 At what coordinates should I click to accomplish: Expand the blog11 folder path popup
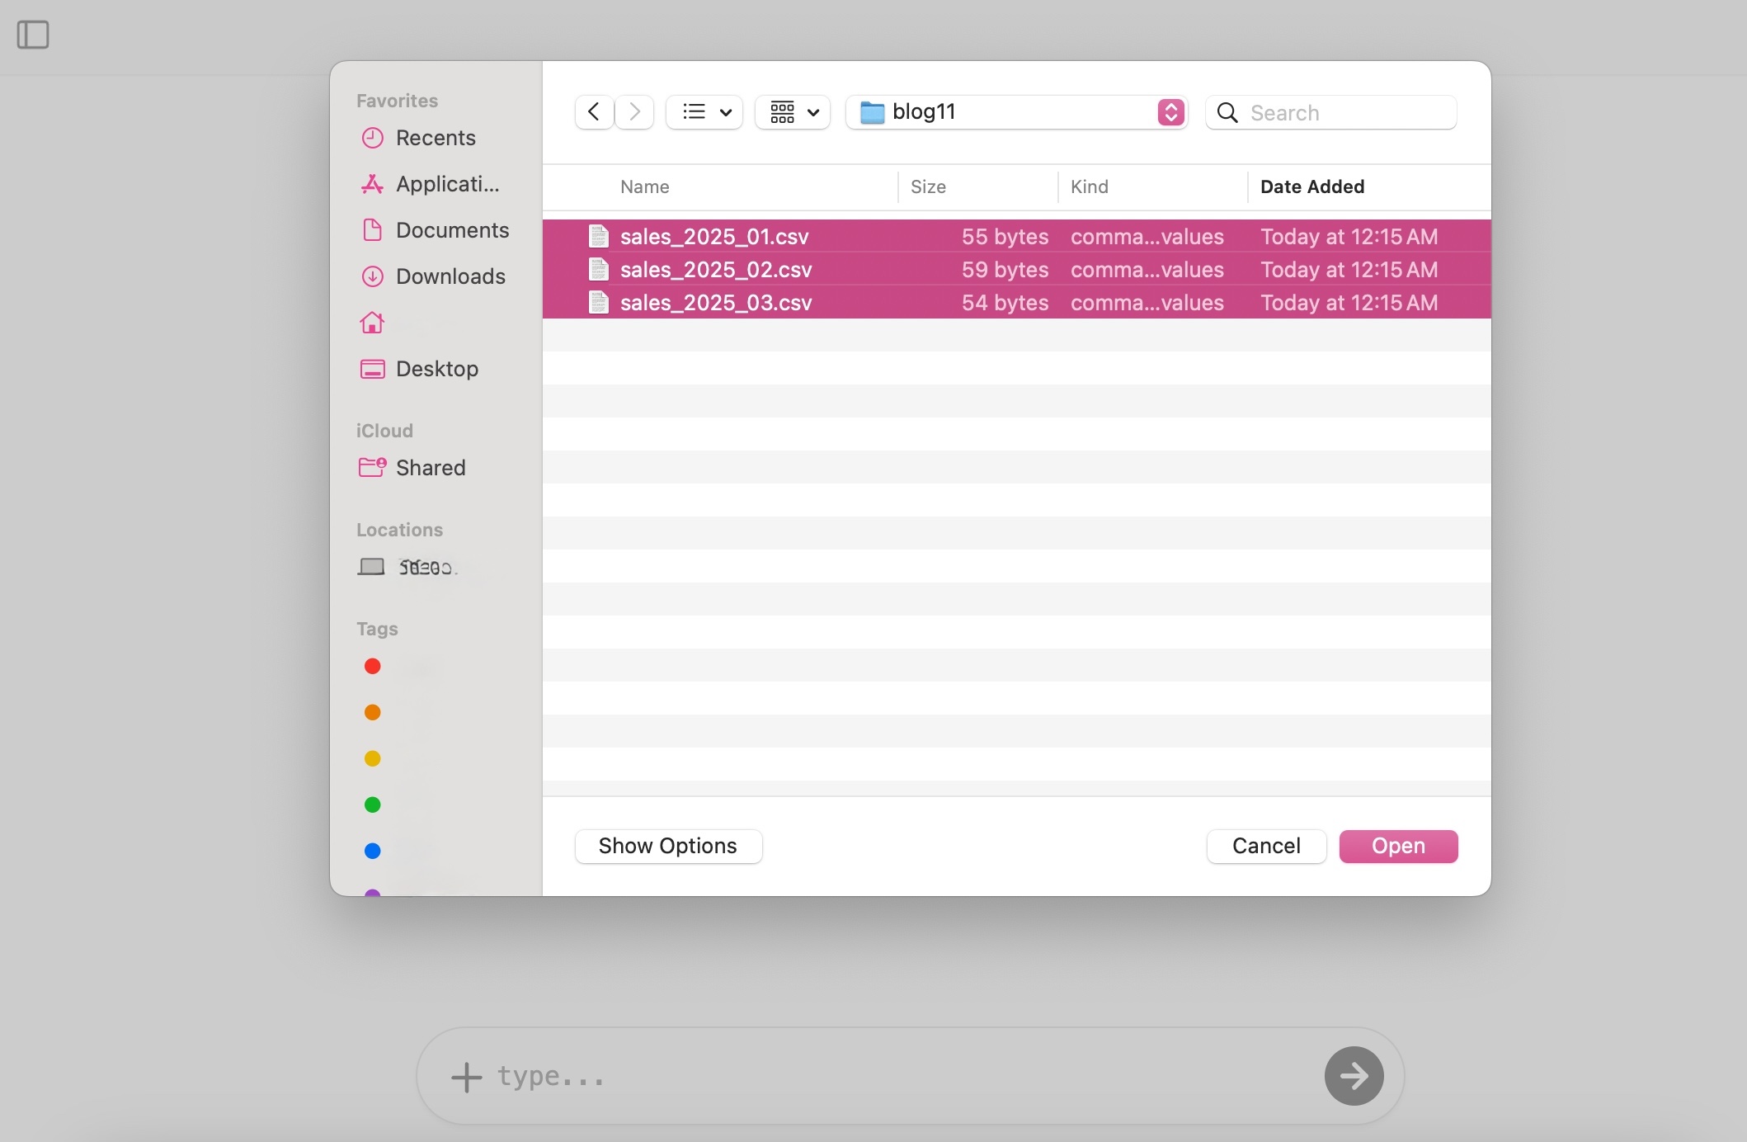[1170, 112]
